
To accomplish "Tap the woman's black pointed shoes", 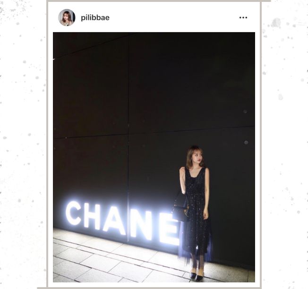I will coord(197,276).
